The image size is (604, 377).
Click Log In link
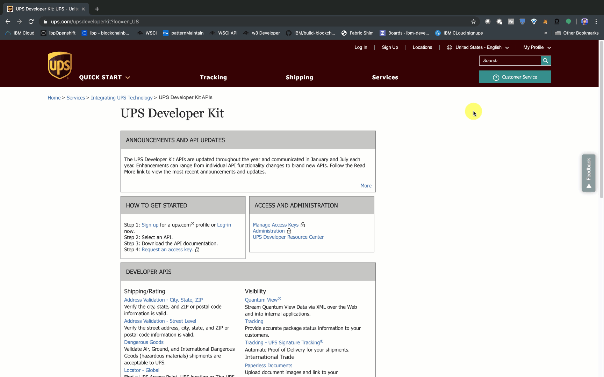(x=361, y=47)
